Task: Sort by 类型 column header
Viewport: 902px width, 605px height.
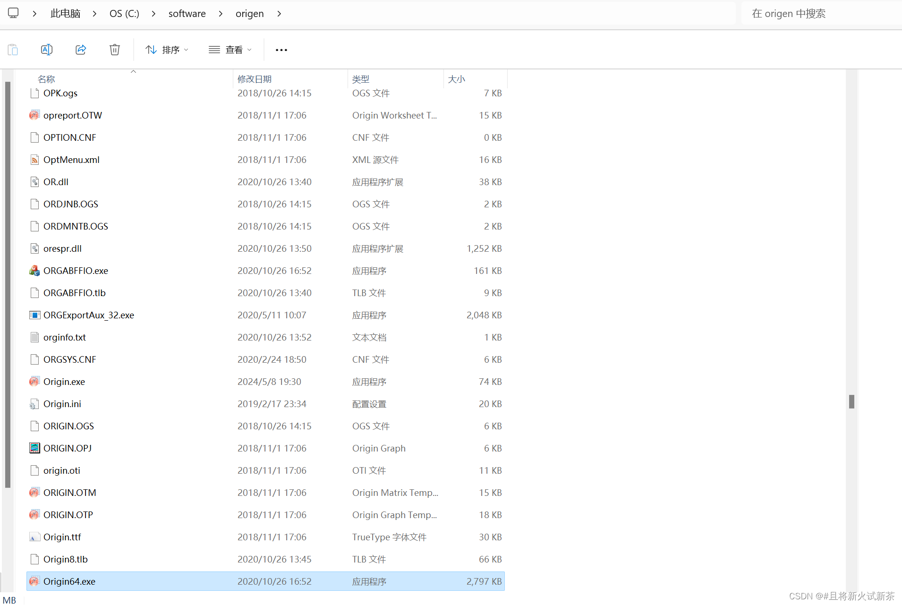Action: [x=361, y=79]
